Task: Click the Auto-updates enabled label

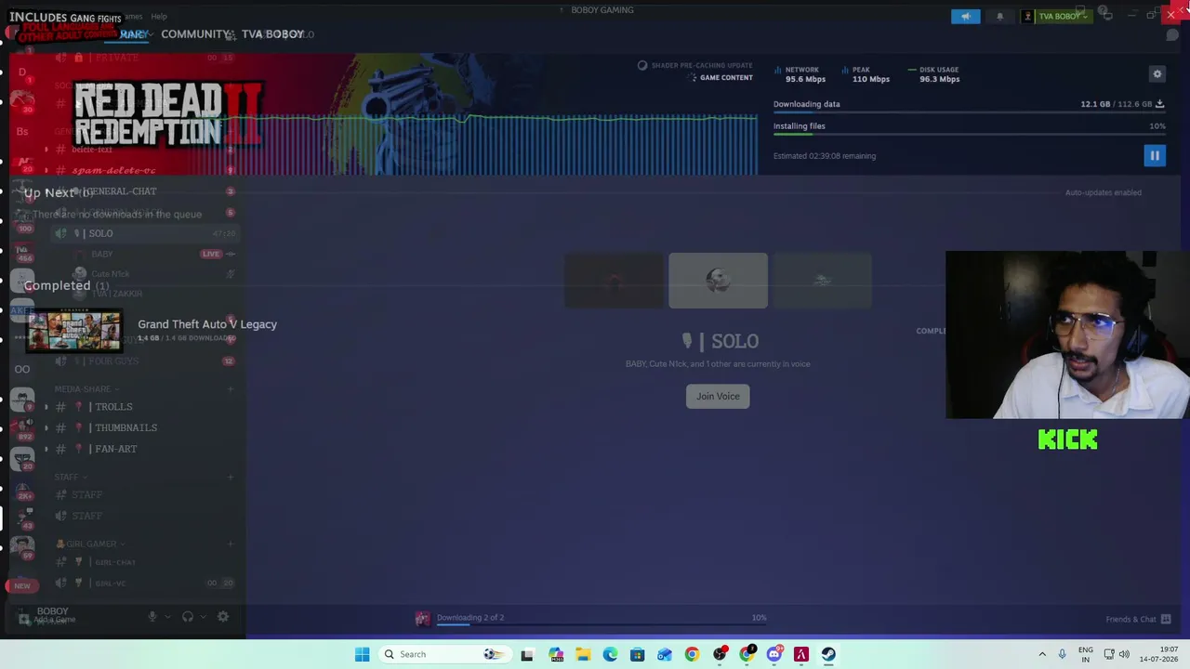Action: [x=1103, y=192]
